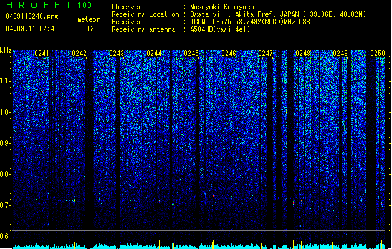Click the 0249 time marker
This screenshot has width=392, height=249.
click(340, 54)
